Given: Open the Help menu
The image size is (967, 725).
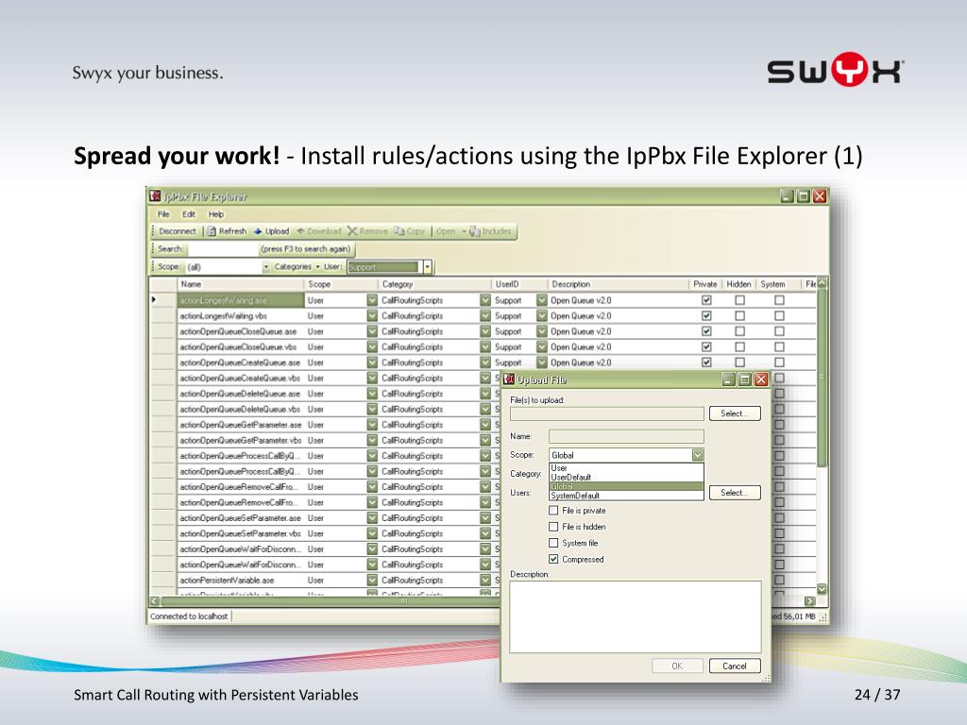Looking at the screenshot, I should (216, 214).
